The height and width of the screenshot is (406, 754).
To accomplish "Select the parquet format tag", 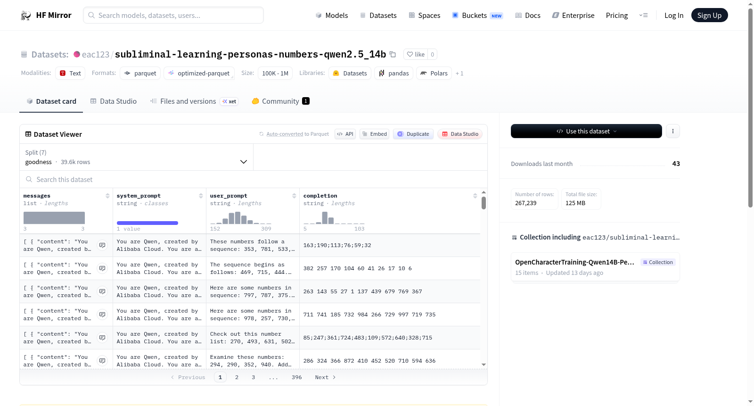I will tap(140, 73).
